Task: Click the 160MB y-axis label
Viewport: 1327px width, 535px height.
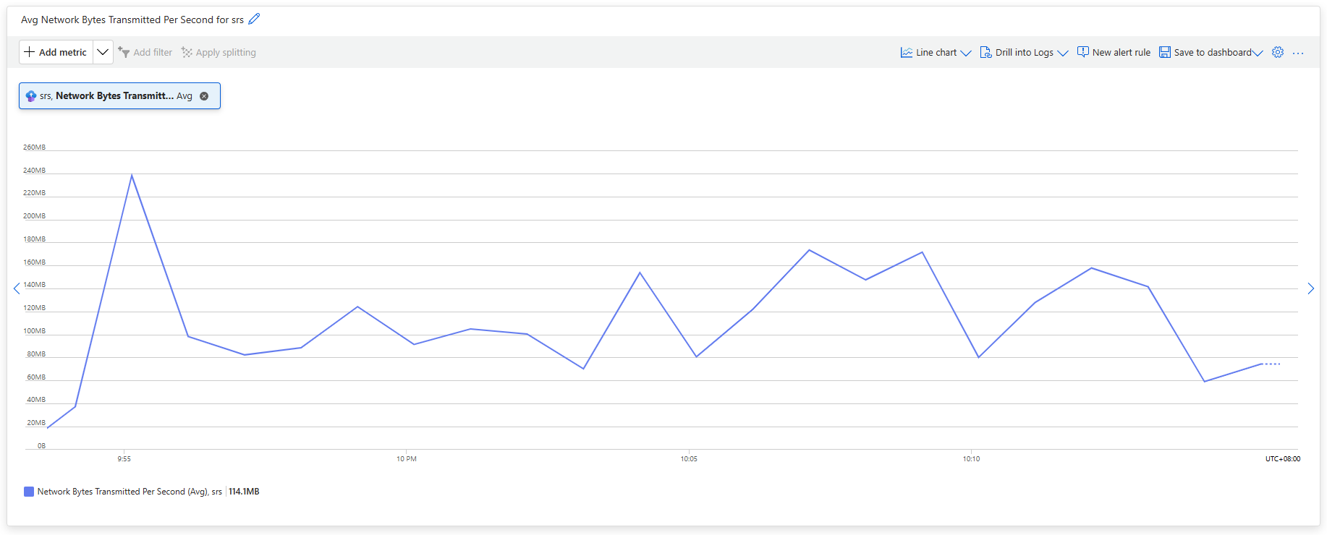Action: coord(34,262)
